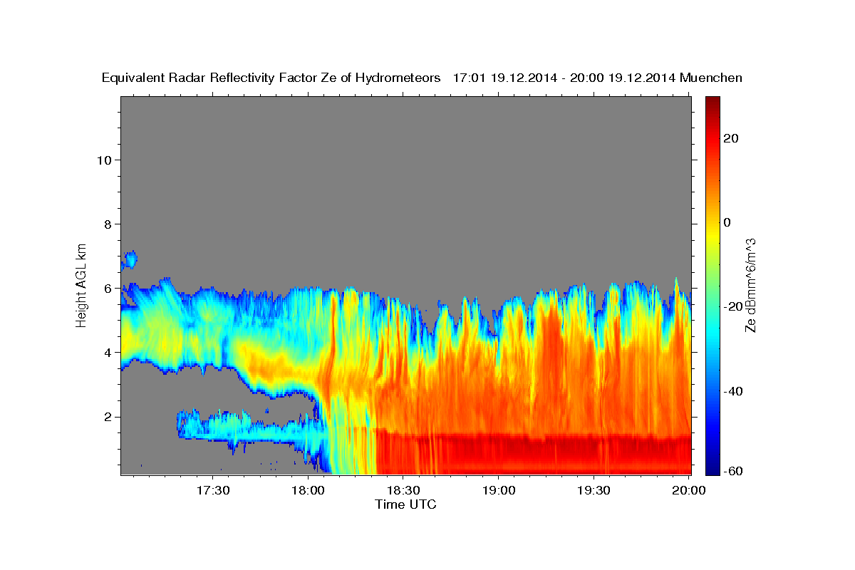Click the "19:00" time tick label
Screen dimensions: 855x570
[x=499, y=490]
